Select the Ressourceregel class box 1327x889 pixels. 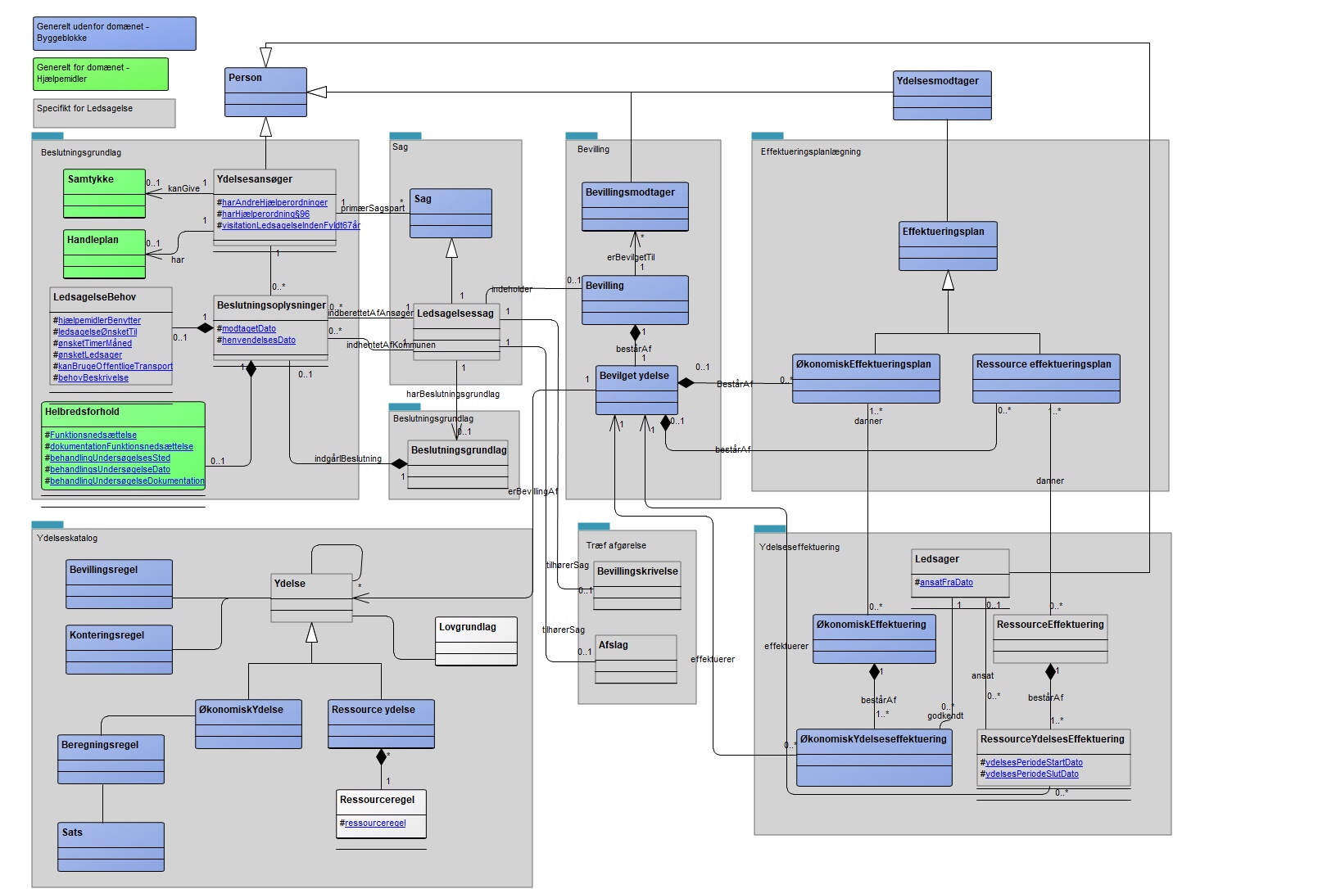[381, 814]
